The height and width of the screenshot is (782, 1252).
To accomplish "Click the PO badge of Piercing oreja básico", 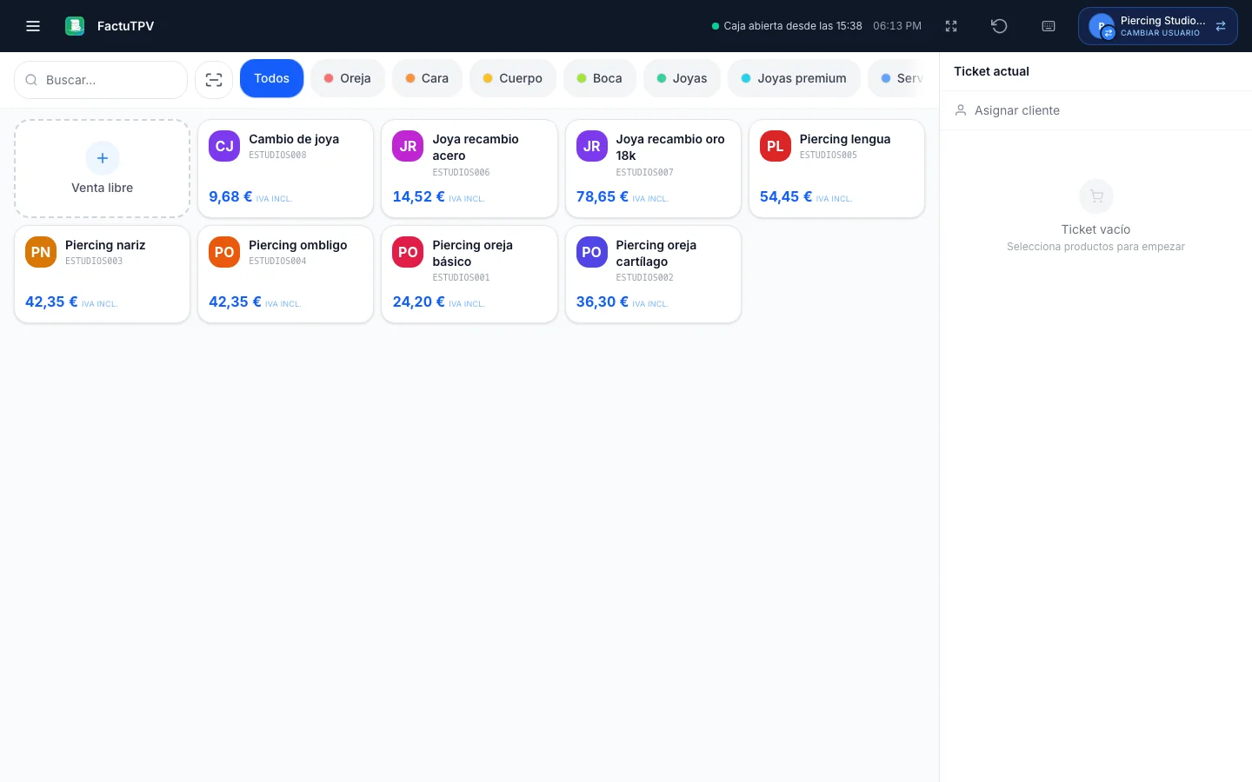I will point(408,252).
